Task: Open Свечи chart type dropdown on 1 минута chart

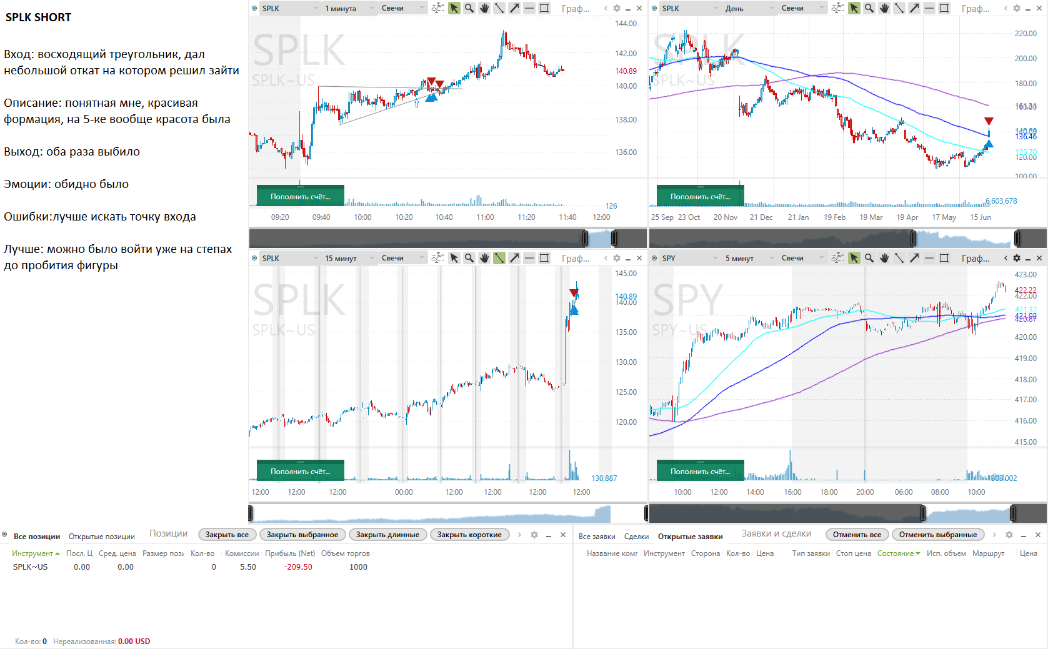Action: click(402, 8)
